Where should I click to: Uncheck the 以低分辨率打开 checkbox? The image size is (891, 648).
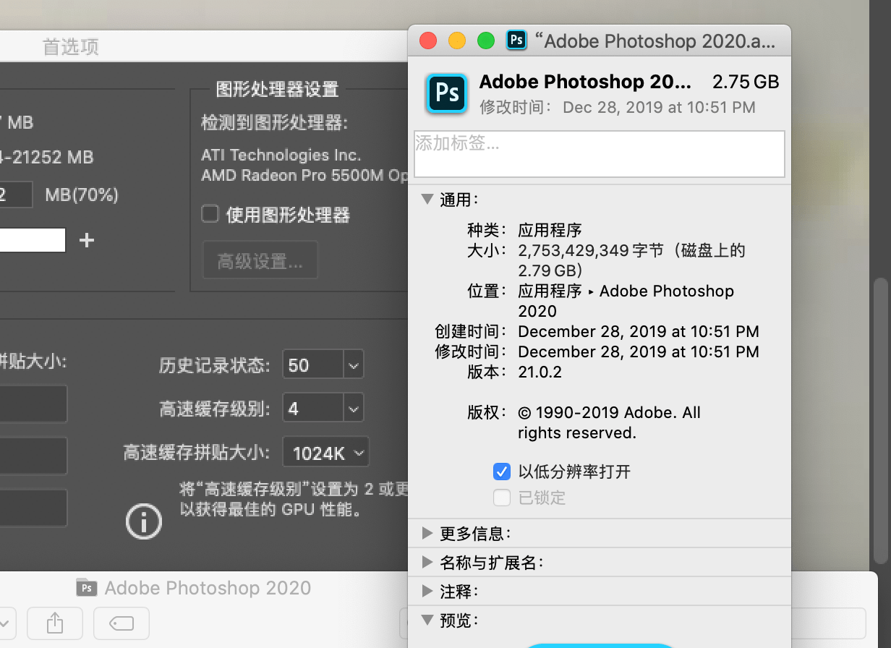click(501, 472)
